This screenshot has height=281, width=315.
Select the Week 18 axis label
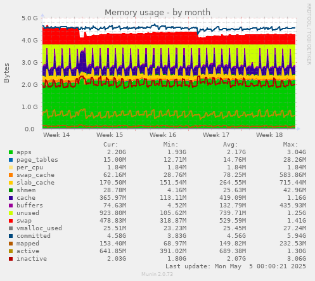pyautogui.click(x=269, y=135)
